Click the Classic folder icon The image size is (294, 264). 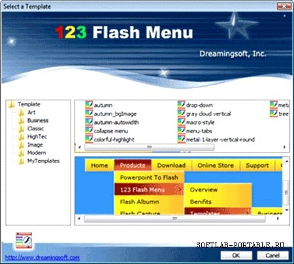(x=21, y=128)
